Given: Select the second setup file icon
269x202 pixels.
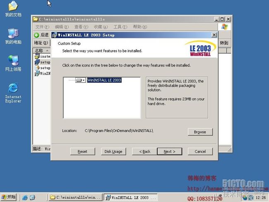Looking at the screenshot, I should (x=37, y=68).
